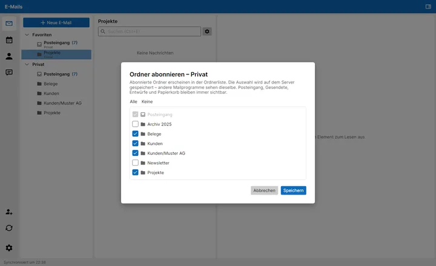Click the Belege folder icon in sidebar tree

pos(39,84)
